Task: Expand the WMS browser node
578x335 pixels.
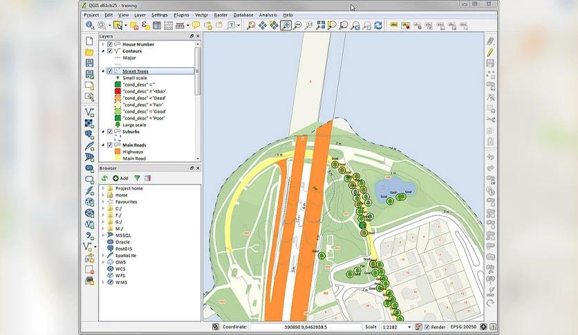Action: [x=103, y=282]
